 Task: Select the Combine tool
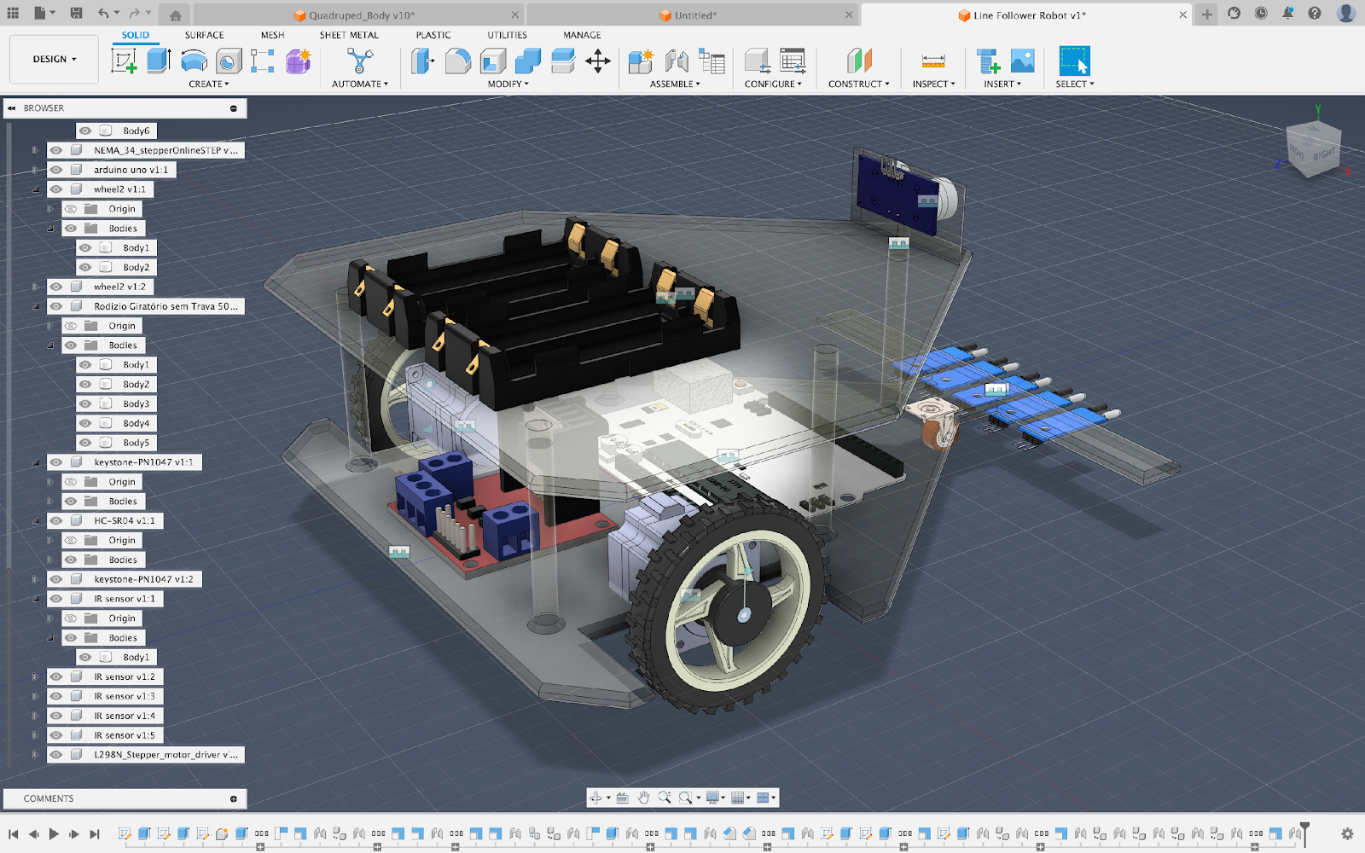click(528, 61)
